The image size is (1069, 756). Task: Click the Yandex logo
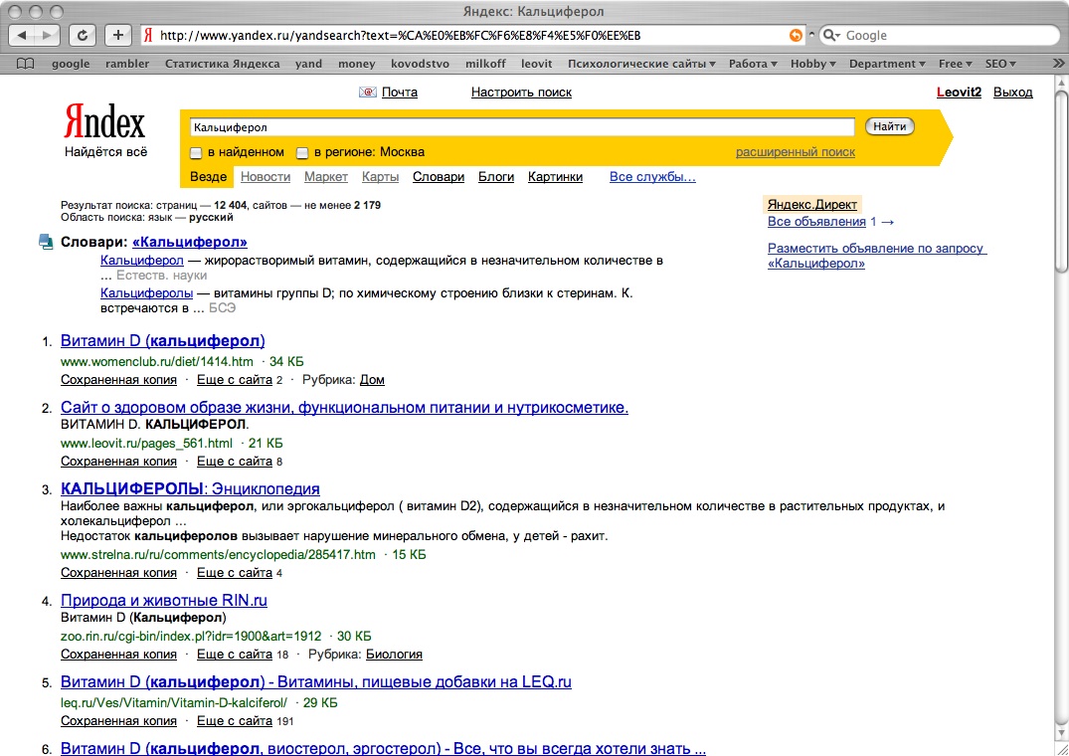(104, 123)
